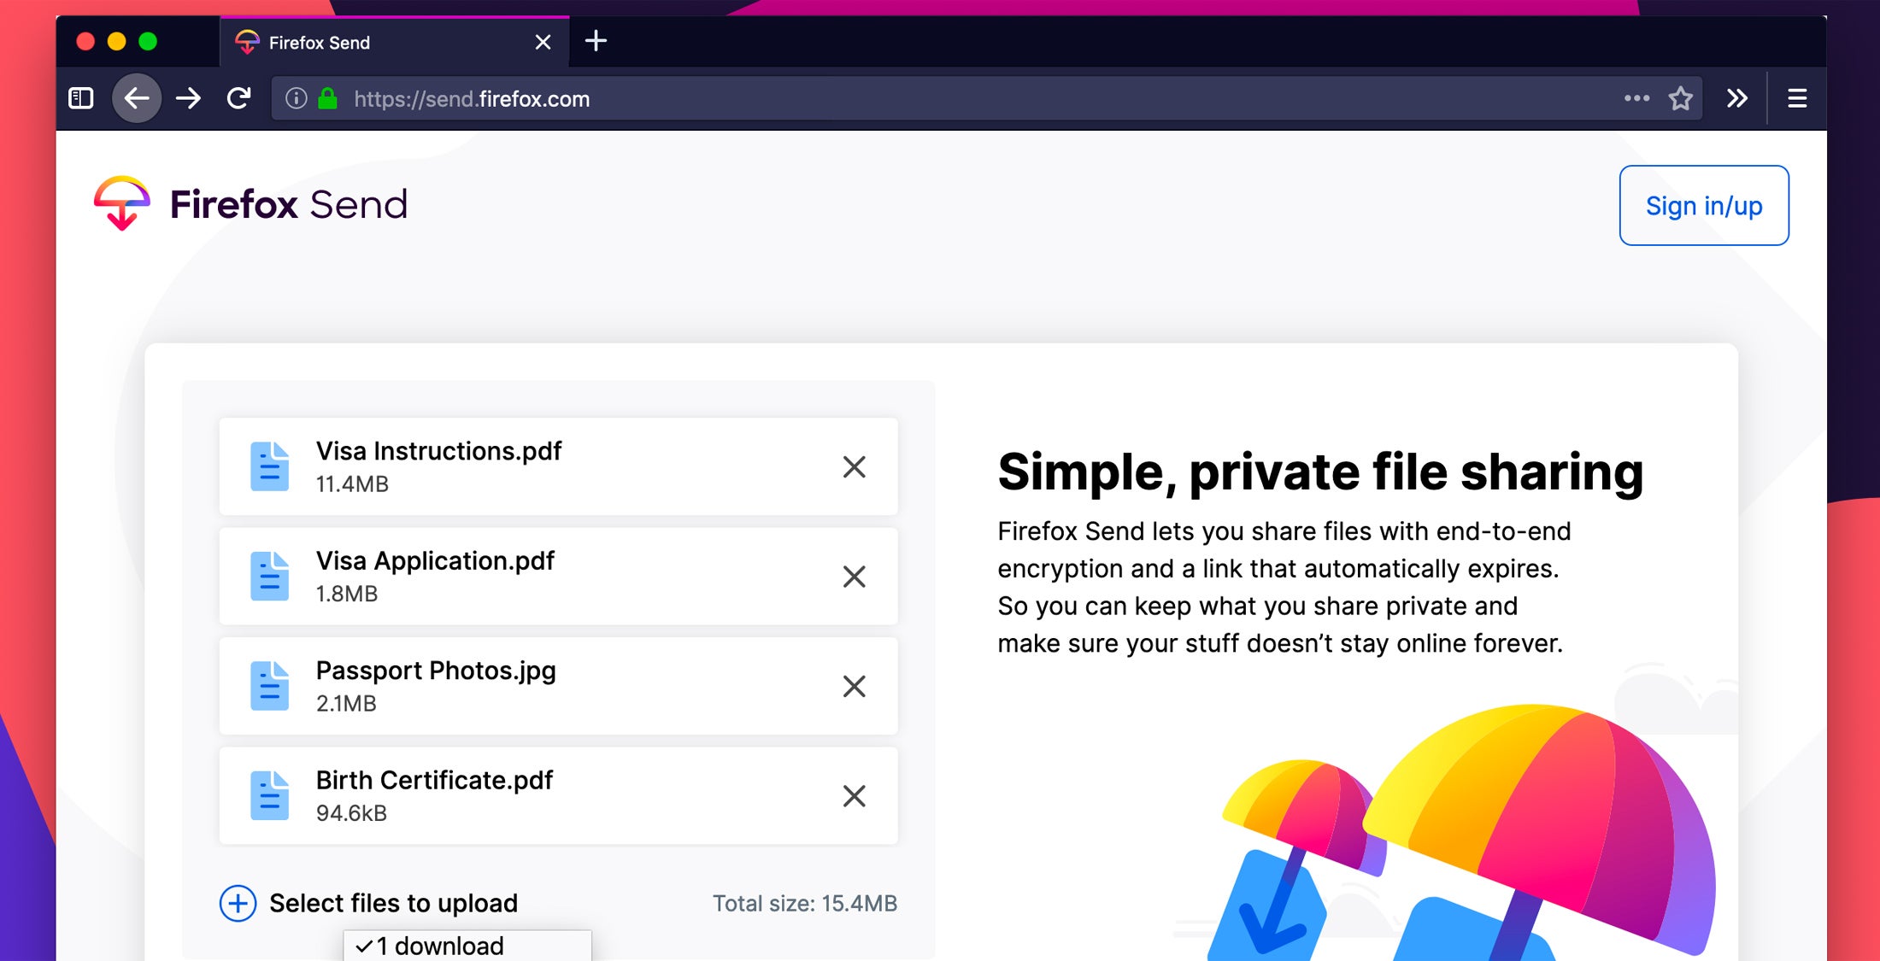The width and height of the screenshot is (1880, 961).
Task: Click the Firefox Send umbrella logo
Action: point(122,203)
